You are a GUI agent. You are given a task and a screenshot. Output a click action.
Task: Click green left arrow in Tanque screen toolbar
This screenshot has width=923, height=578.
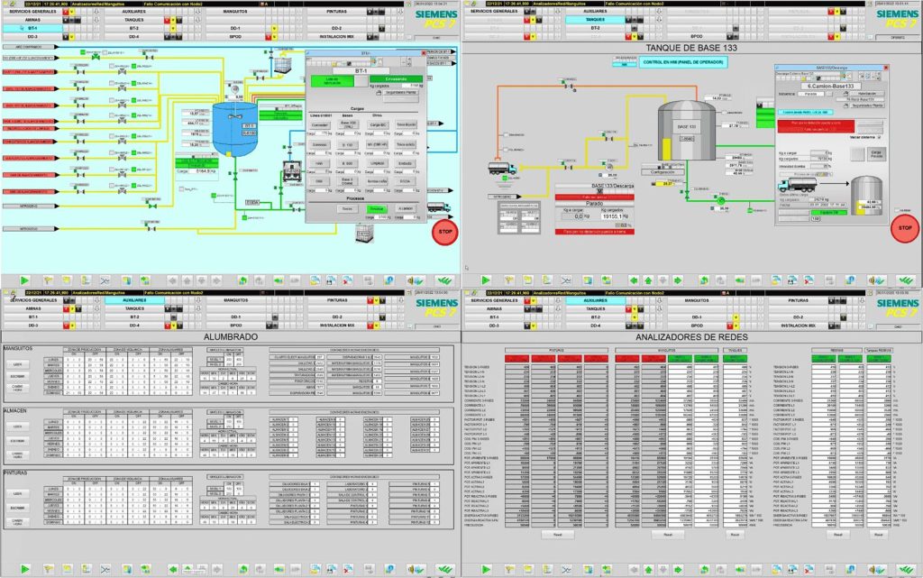pos(634,280)
